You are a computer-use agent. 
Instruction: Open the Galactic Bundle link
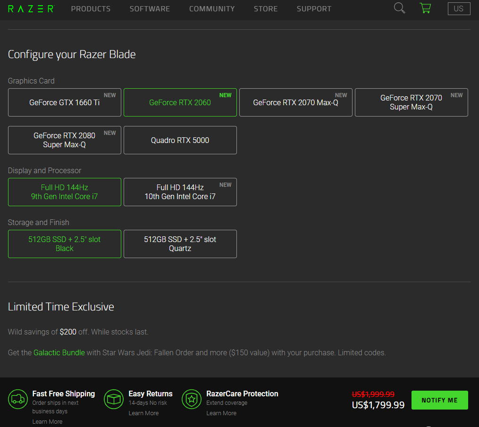(59, 352)
